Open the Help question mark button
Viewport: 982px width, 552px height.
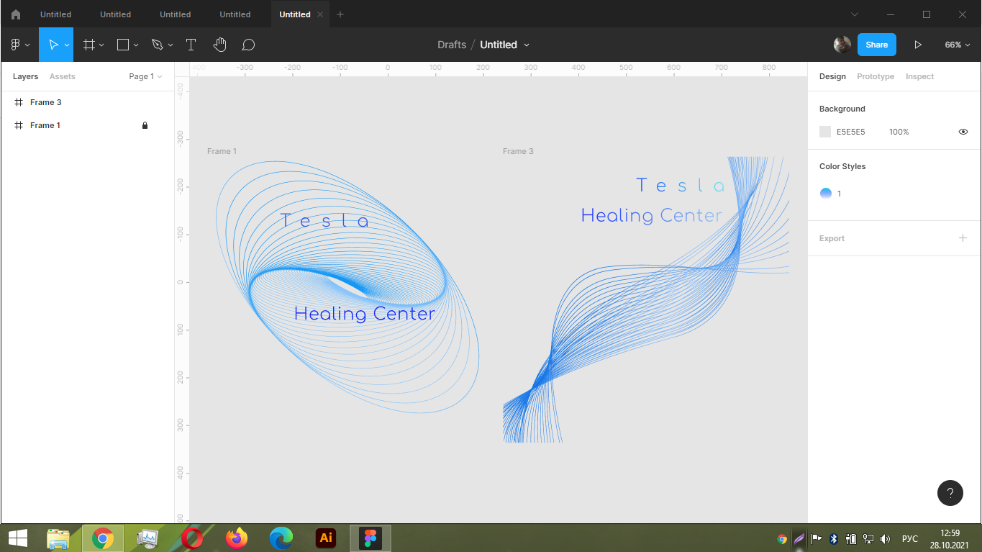pos(950,493)
